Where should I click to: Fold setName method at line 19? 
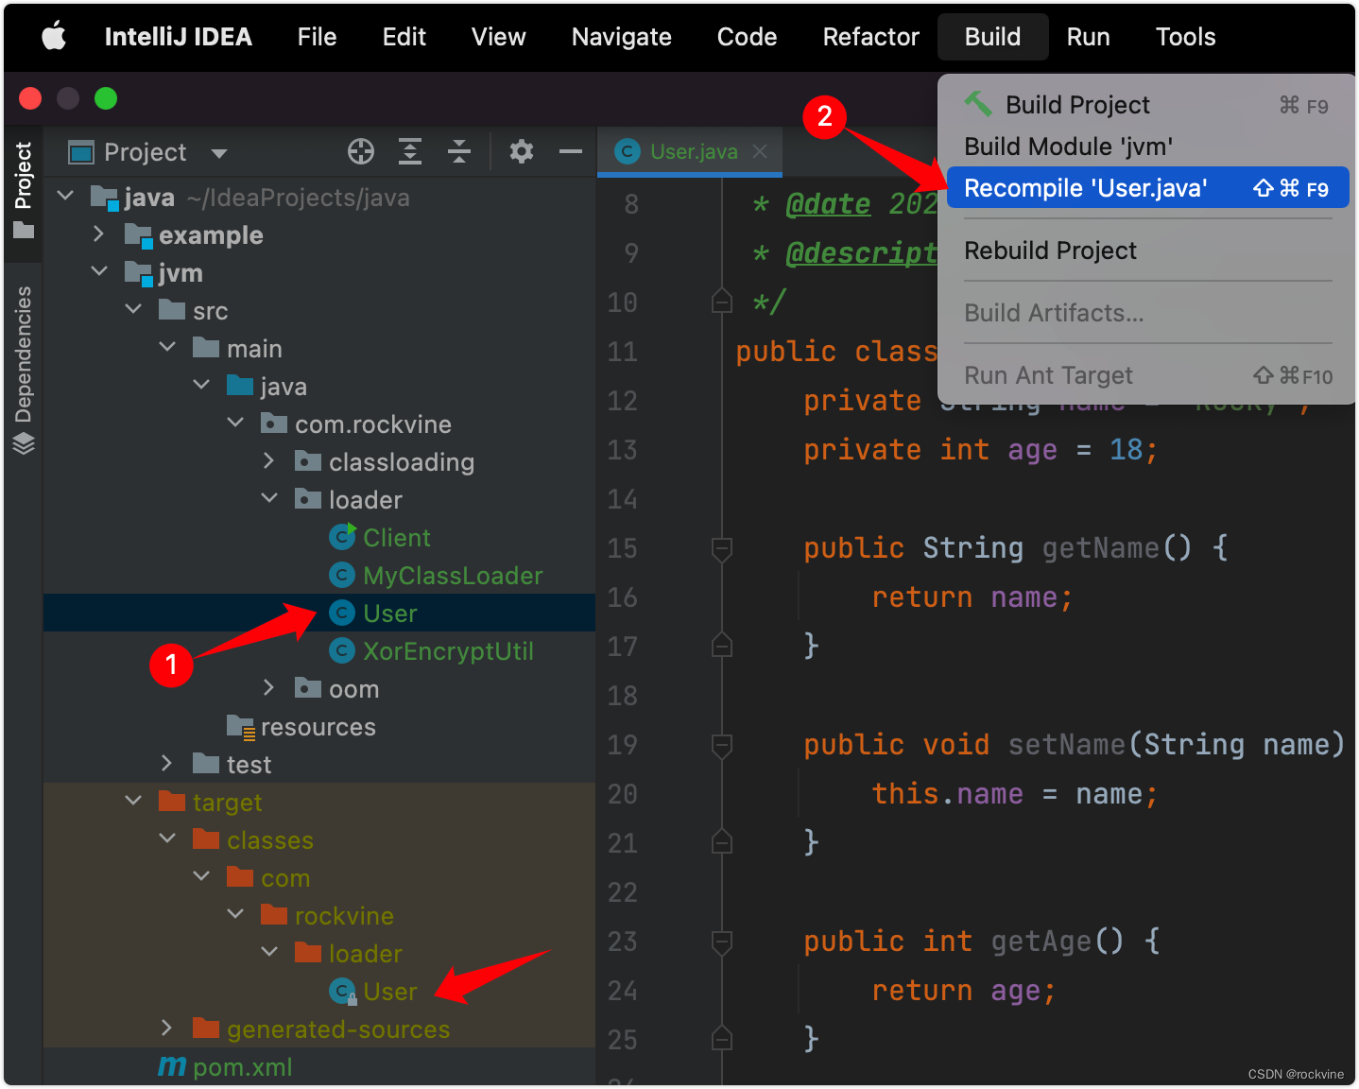(722, 744)
